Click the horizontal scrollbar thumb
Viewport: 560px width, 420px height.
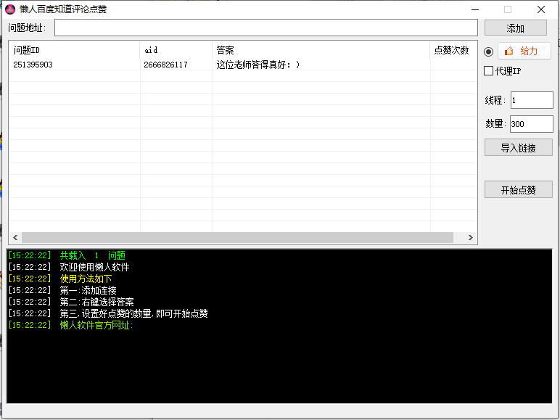pos(237,237)
